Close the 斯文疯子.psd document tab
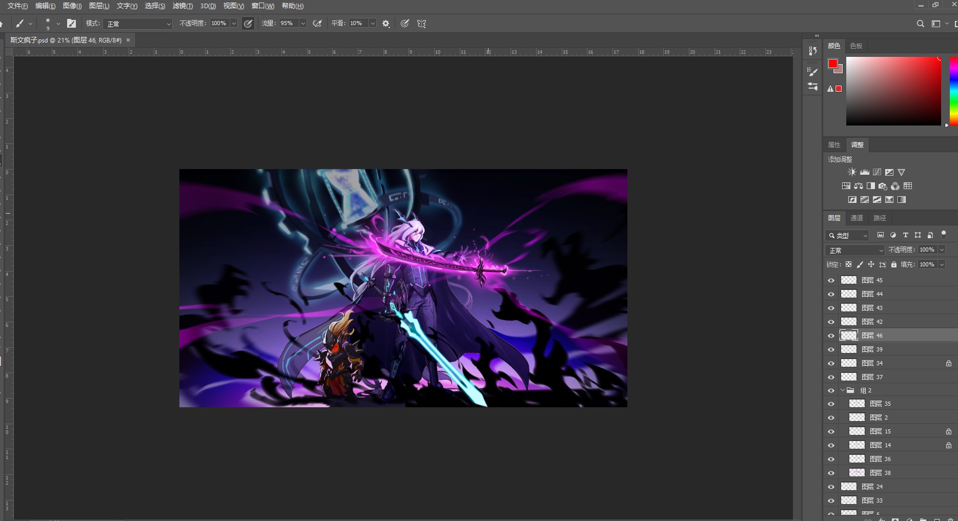The height and width of the screenshot is (521, 958). [128, 40]
